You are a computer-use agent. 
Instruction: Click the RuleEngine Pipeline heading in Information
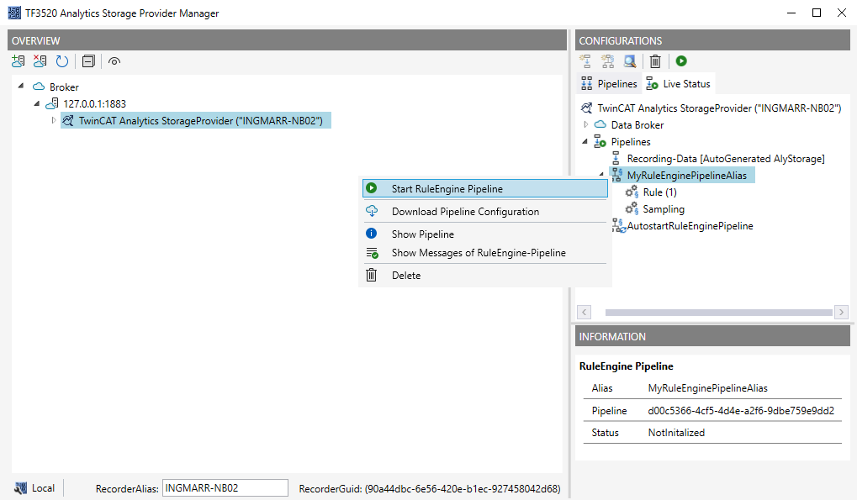pyautogui.click(x=627, y=366)
